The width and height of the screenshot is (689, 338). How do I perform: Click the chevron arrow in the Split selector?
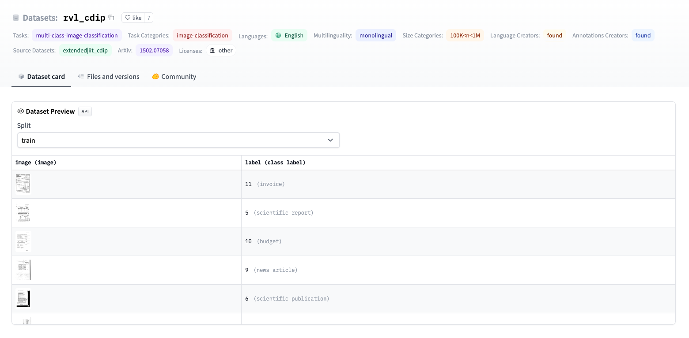[x=330, y=140]
